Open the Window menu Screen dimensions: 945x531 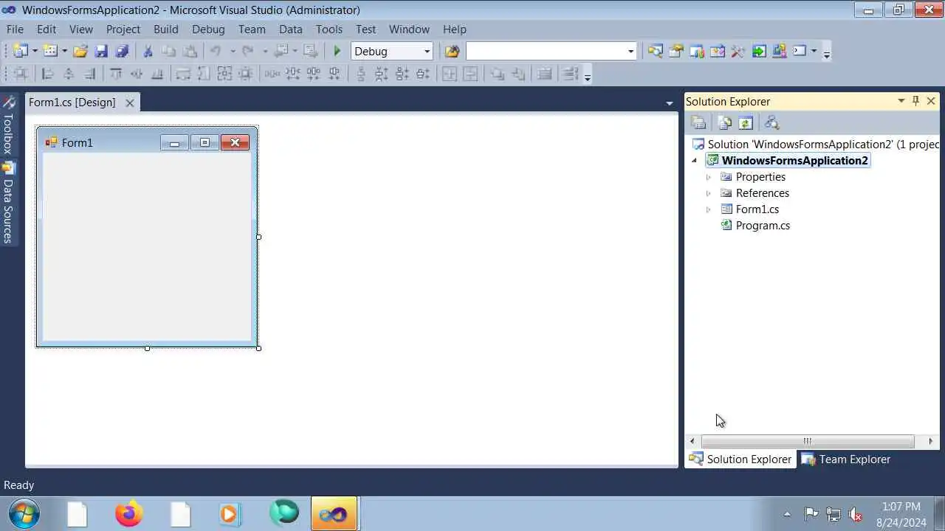409,29
